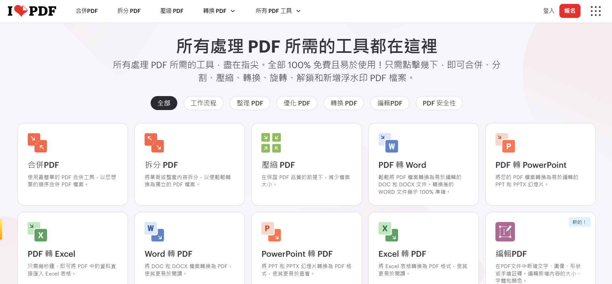Click description starting 輕鬆將 PDF 檔案轉換為易於編輯的 DOC

pyautogui.click(x=420, y=184)
